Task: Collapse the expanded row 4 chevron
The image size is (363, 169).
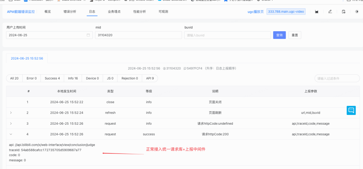Action: click(11, 134)
